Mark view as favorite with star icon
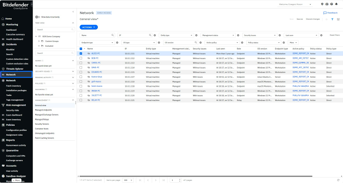Screen dimensions: 343x183 pos(327,19)
